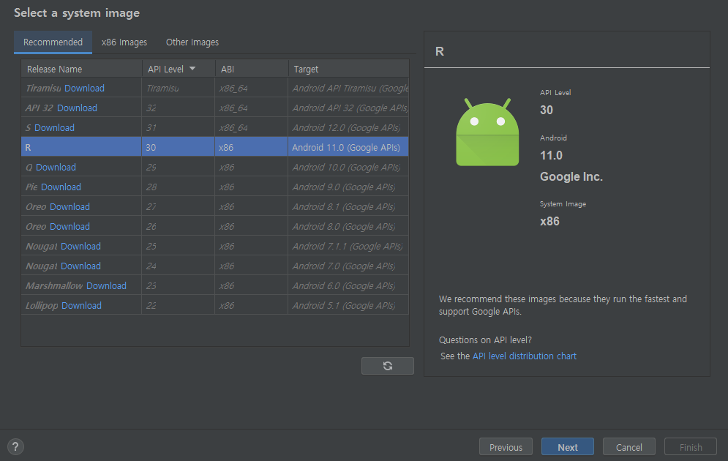Select the Android 11.0 (Google APIs) cell
Viewport: 728px width, 461px height.
(x=348, y=147)
